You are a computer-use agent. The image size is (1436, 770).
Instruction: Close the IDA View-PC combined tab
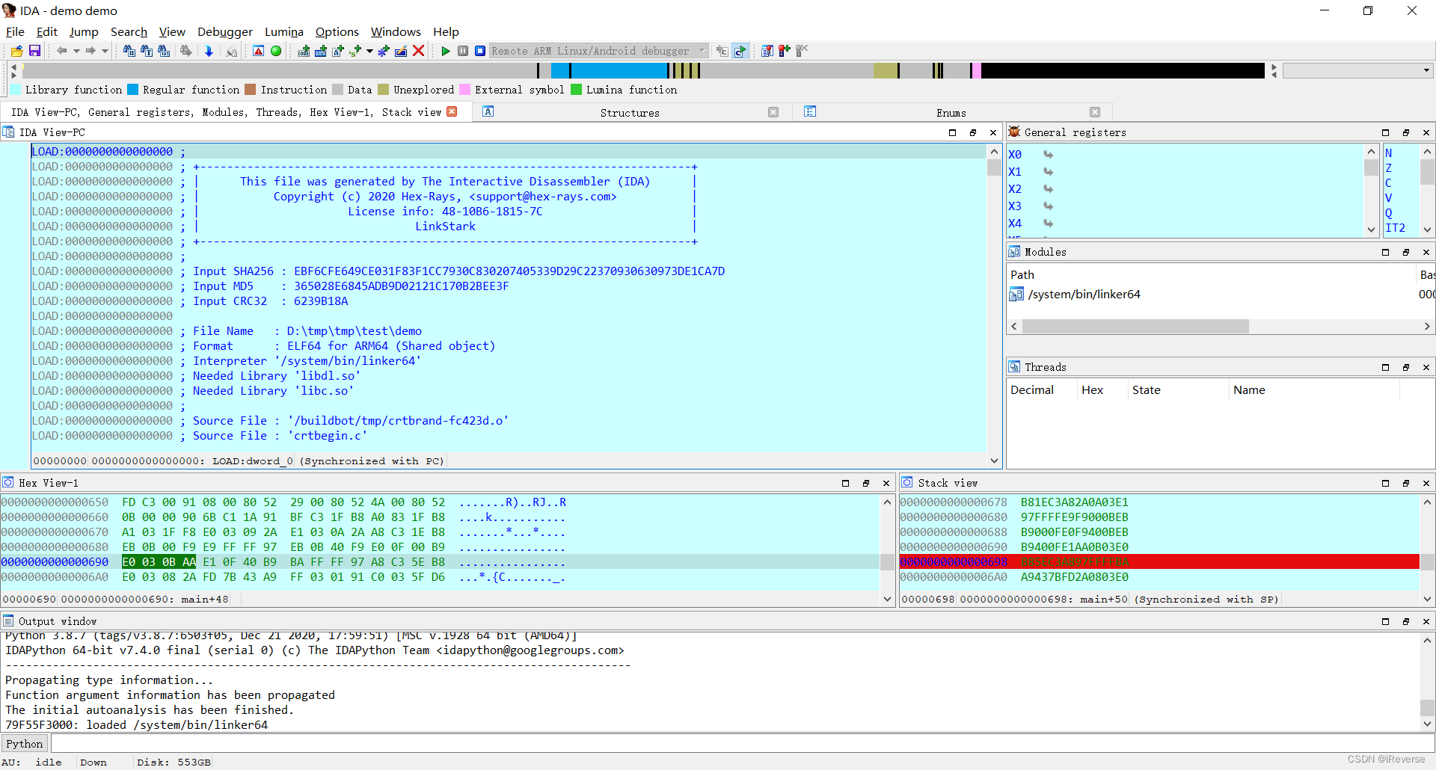(452, 111)
